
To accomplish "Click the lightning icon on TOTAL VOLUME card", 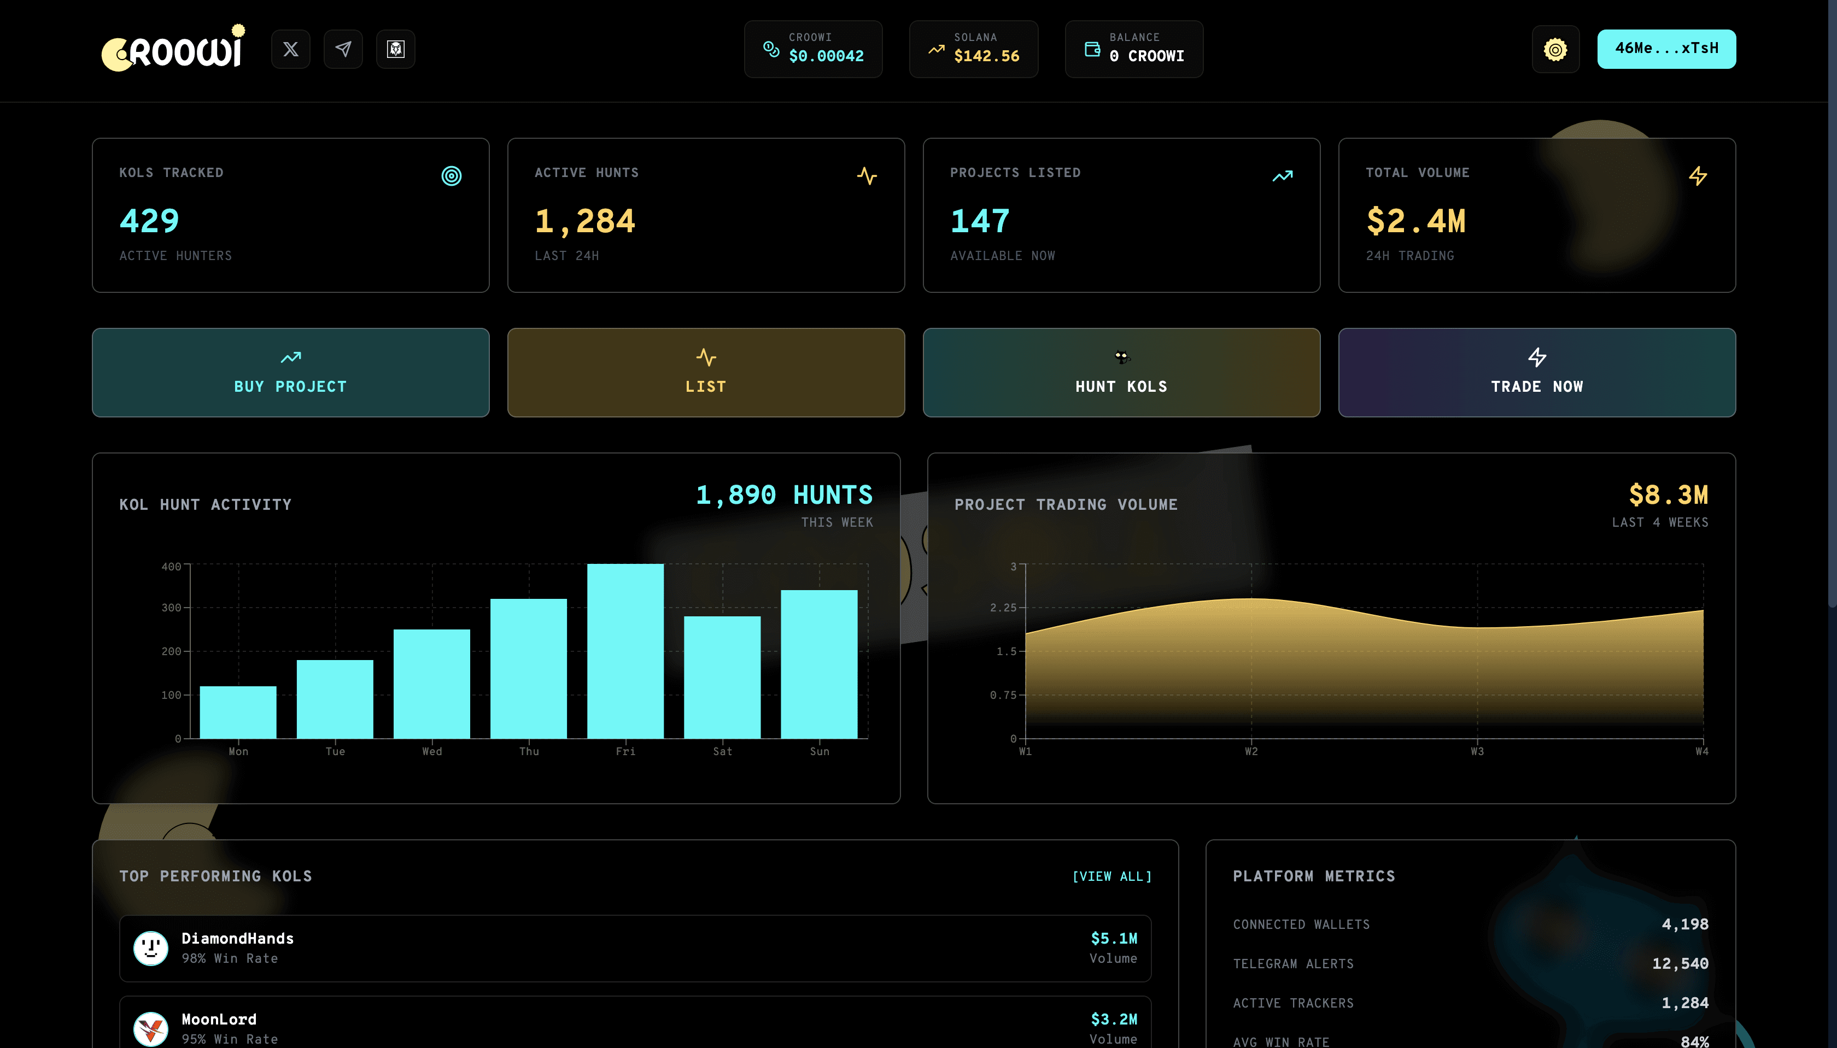I will tap(1697, 175).
